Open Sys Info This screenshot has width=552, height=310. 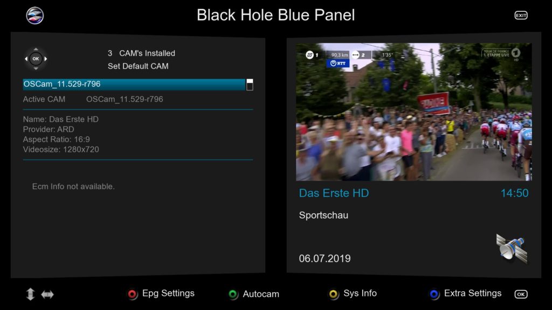(x=360, y=293)
